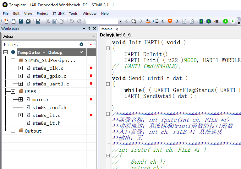This screenshot has height=169, width=241.
Task: Open the Workspace panel options arrow
Action: pyautogui.click(x=84, y=29)
